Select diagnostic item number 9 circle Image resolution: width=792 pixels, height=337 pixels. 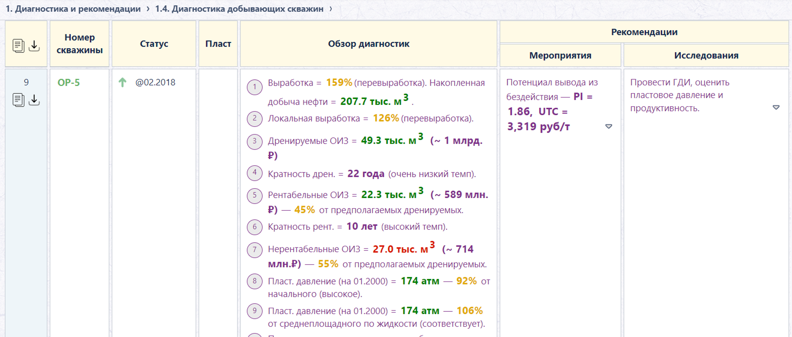click(255, 311)
